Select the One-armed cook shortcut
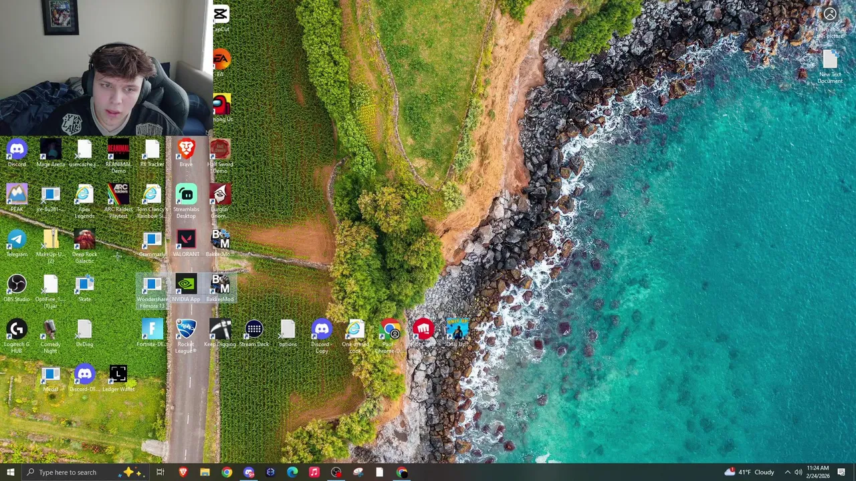The image size is (856, 481). (355, 337)
